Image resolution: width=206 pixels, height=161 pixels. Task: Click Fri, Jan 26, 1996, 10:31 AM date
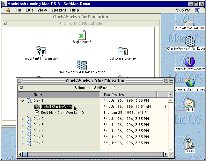tap(127, 106)
